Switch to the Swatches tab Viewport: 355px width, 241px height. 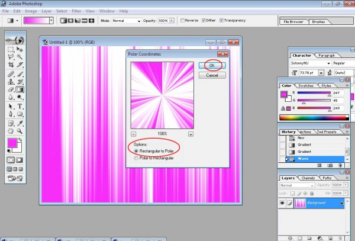pos(306,86)
